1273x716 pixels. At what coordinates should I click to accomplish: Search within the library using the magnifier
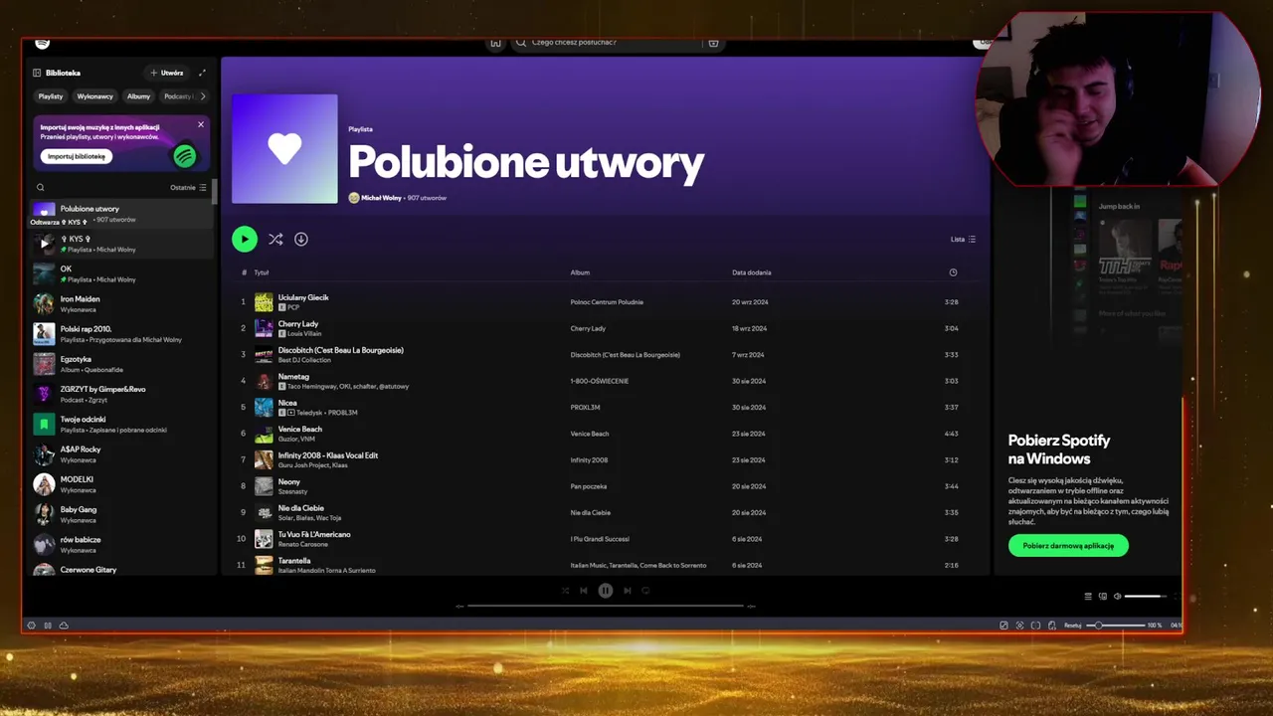click(x=41, y=187)
